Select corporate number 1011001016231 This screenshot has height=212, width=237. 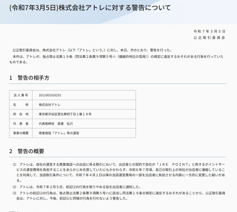coord(50,95)
